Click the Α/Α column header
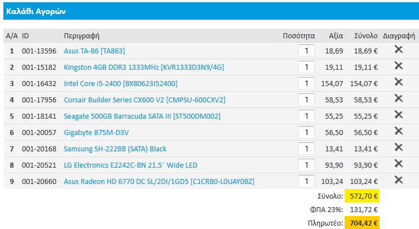 12,36
